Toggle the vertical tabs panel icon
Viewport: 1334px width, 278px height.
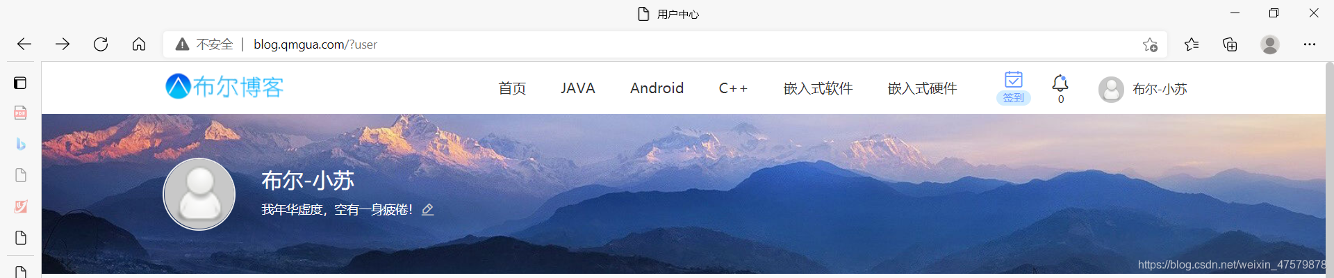(20, 83)
